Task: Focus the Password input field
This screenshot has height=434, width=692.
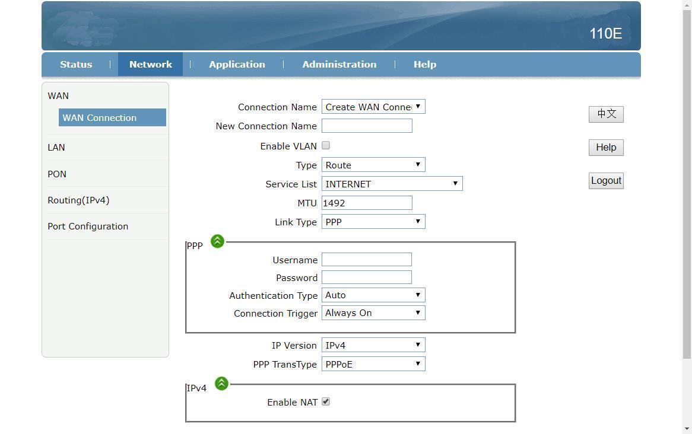Action: tap(367, 277)
